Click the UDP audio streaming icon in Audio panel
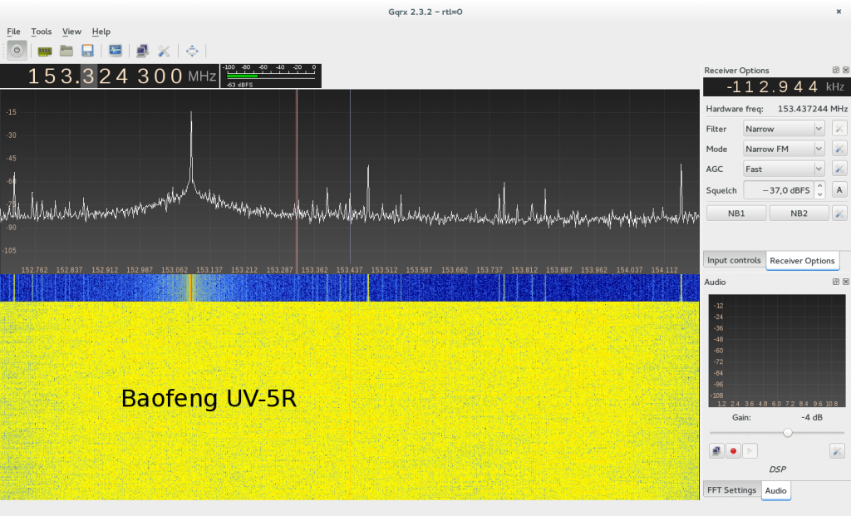This screenshot has width=851, height=516. coord(716,451)
